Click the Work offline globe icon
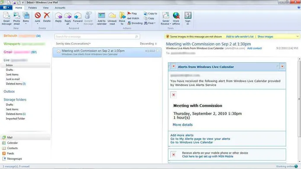This screenshot has width=301, height=169. click(176, 16)
